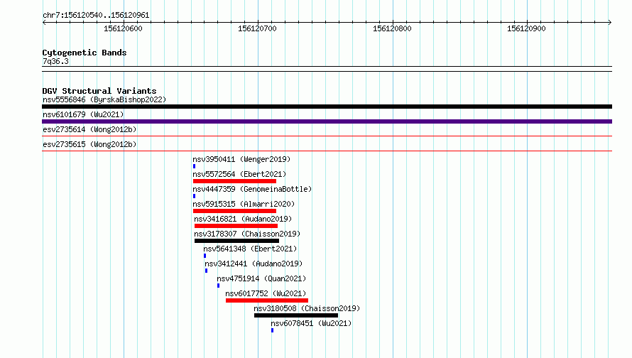Open nsv3178307 (Chaisson2019) label
Screen dimensions: 632x358
[x=247, y=234]
